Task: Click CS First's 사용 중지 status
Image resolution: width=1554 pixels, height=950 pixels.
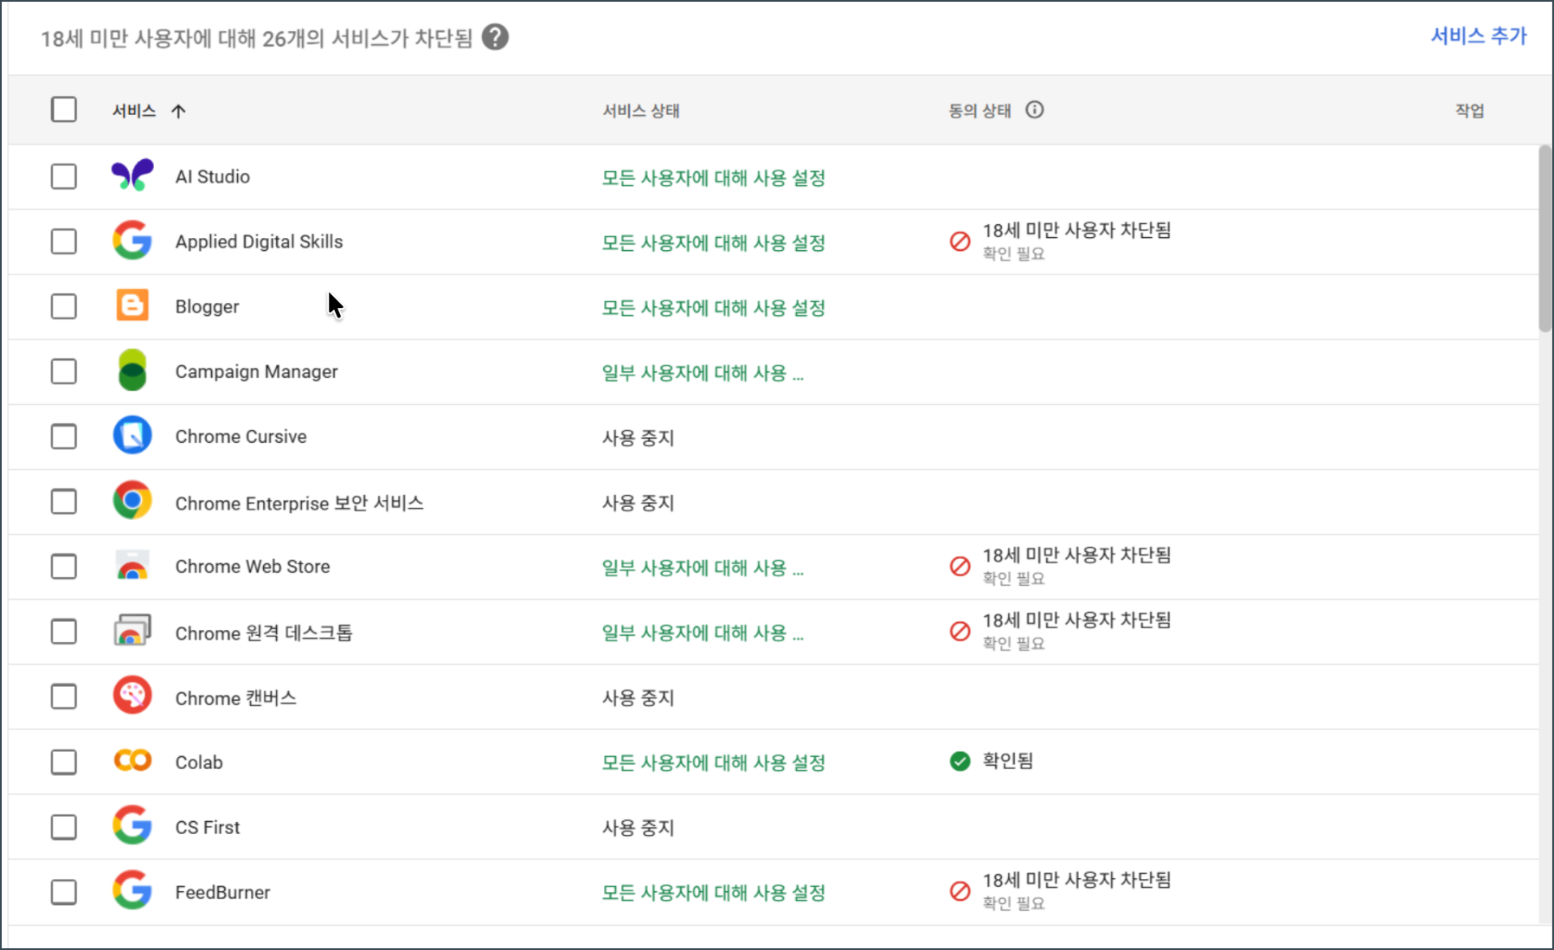Action: pos(638,827)
